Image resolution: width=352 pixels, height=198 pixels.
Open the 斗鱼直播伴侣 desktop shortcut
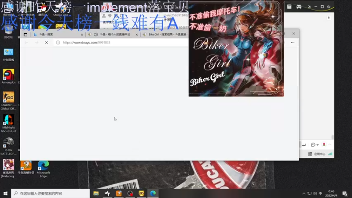(x=26, y=168)
